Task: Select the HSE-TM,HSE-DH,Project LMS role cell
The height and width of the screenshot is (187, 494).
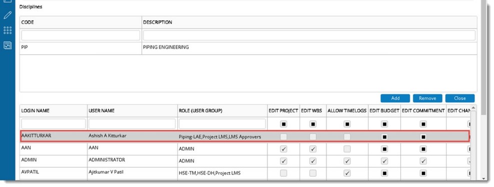Action: click(222, 173)
